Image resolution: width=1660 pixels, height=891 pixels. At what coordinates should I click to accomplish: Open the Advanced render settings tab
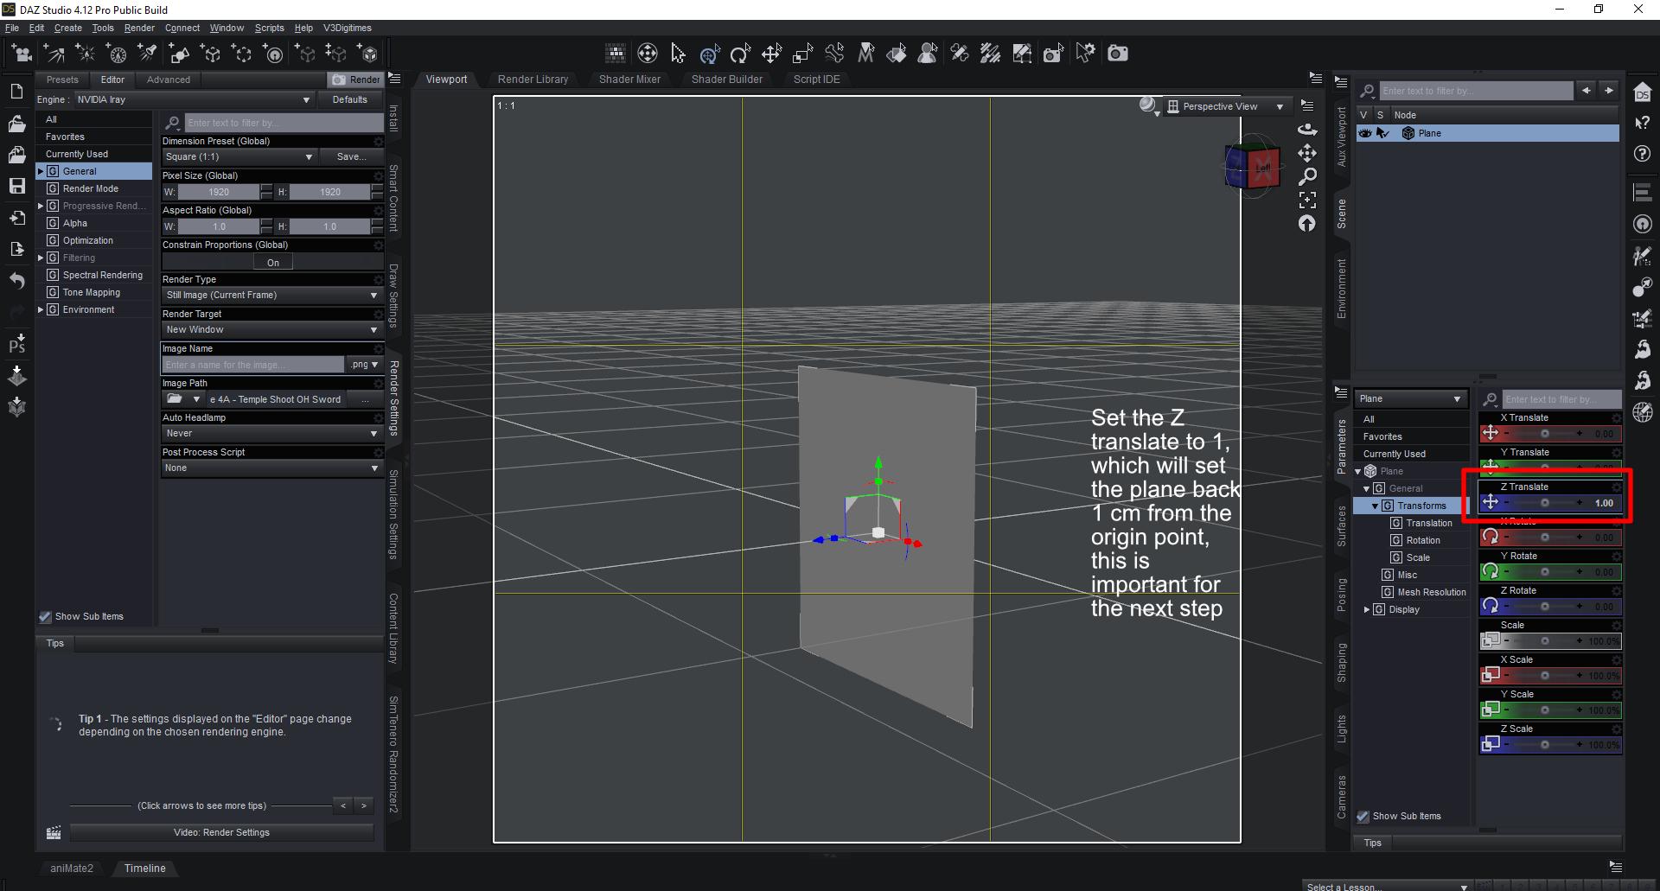coord(169,80)
